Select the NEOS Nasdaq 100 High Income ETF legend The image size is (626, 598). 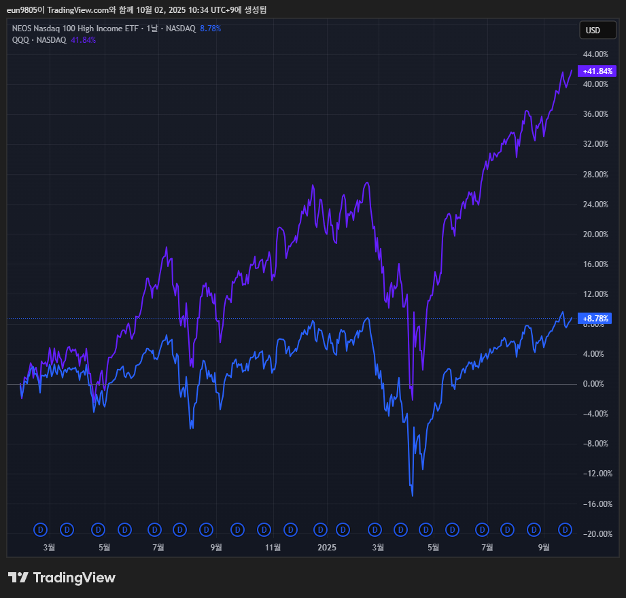click(x=104, y=29)
